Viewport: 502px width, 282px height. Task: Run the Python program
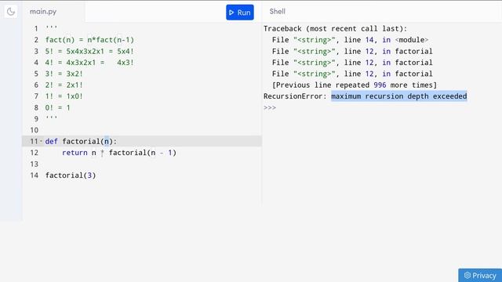pyautogui.click(x=240, y=13)
